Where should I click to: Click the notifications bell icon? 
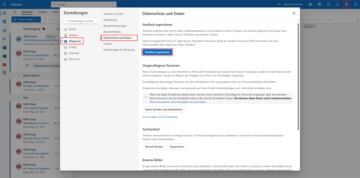337,4
